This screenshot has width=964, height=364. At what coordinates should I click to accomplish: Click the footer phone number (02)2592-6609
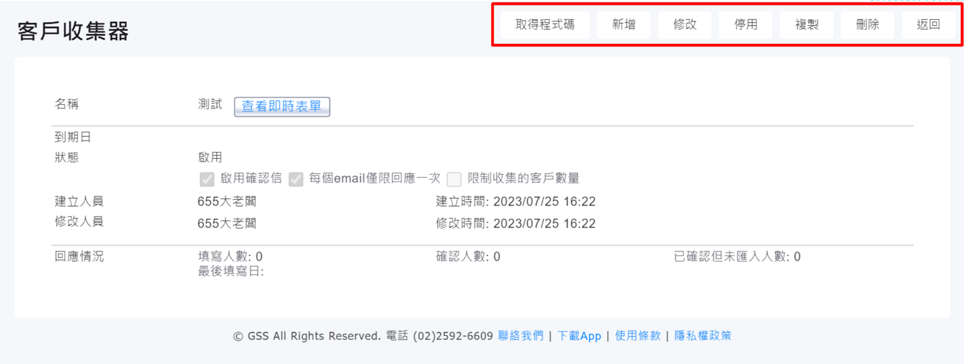click(x=452, y=336)
